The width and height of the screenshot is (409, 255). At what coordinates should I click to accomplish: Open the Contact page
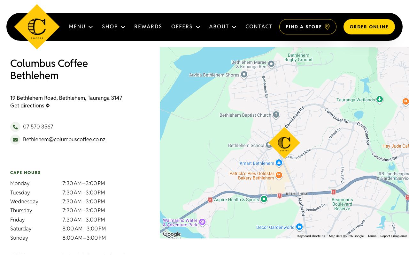click(x=259, y=27)
